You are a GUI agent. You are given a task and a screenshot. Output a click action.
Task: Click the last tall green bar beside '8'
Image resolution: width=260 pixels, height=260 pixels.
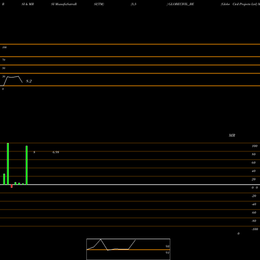pos(27,165)
